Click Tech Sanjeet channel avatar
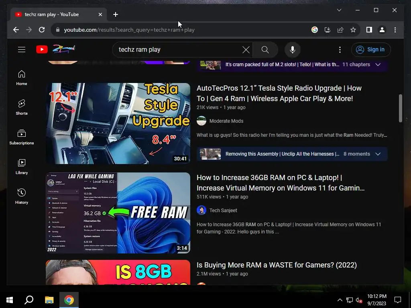411x308 pixels. pyautogui.click(x=201, y=211)
